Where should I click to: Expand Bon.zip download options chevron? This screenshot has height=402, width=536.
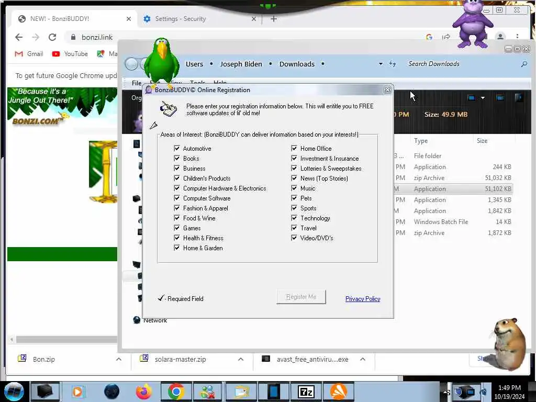pos(119,359)
